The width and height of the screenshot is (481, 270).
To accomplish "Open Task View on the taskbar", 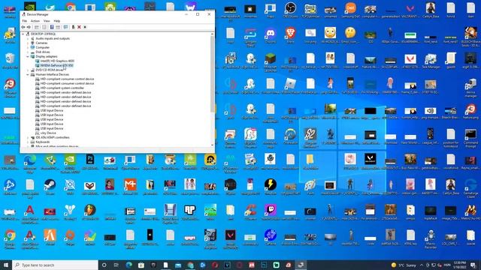I will [x=116, y=265].
